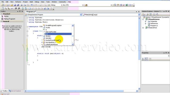
Task: Open the Main(string[] args) member dropdown
Action: click(139, 15)
